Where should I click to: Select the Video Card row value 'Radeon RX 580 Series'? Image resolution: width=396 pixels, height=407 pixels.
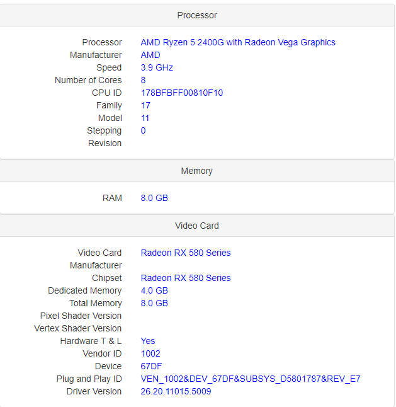point(186,253)
